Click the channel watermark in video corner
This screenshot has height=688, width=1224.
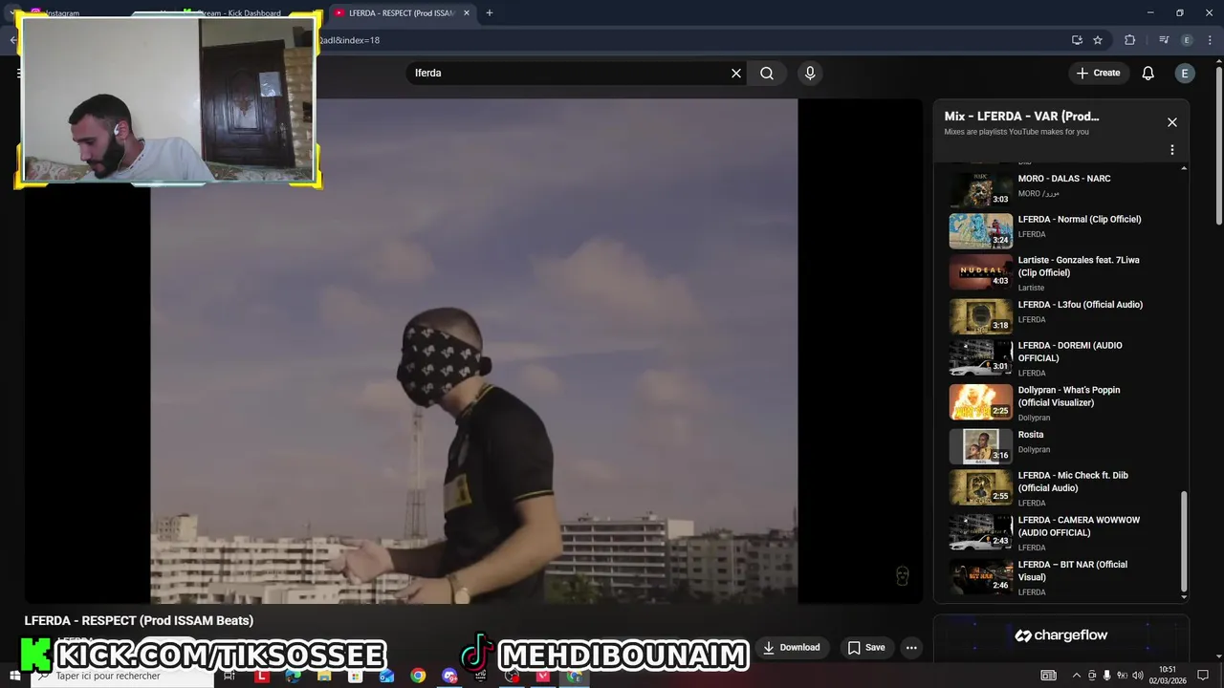902,575
